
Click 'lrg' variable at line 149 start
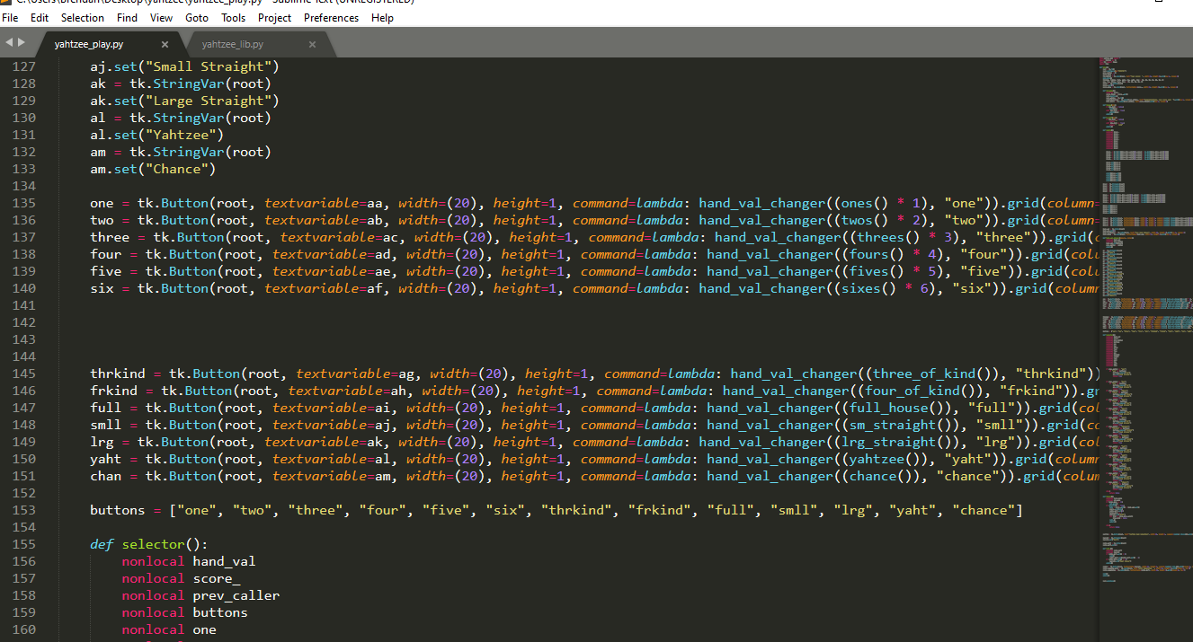click(102, 442)
